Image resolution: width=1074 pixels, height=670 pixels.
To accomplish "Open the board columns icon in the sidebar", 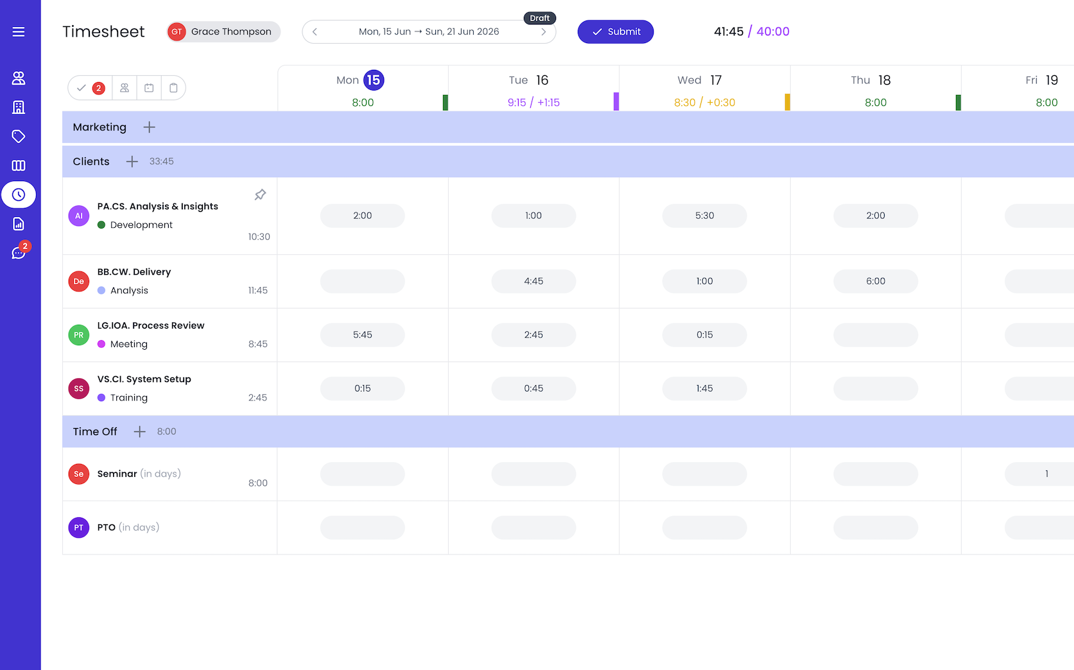I will pos(19,166).
